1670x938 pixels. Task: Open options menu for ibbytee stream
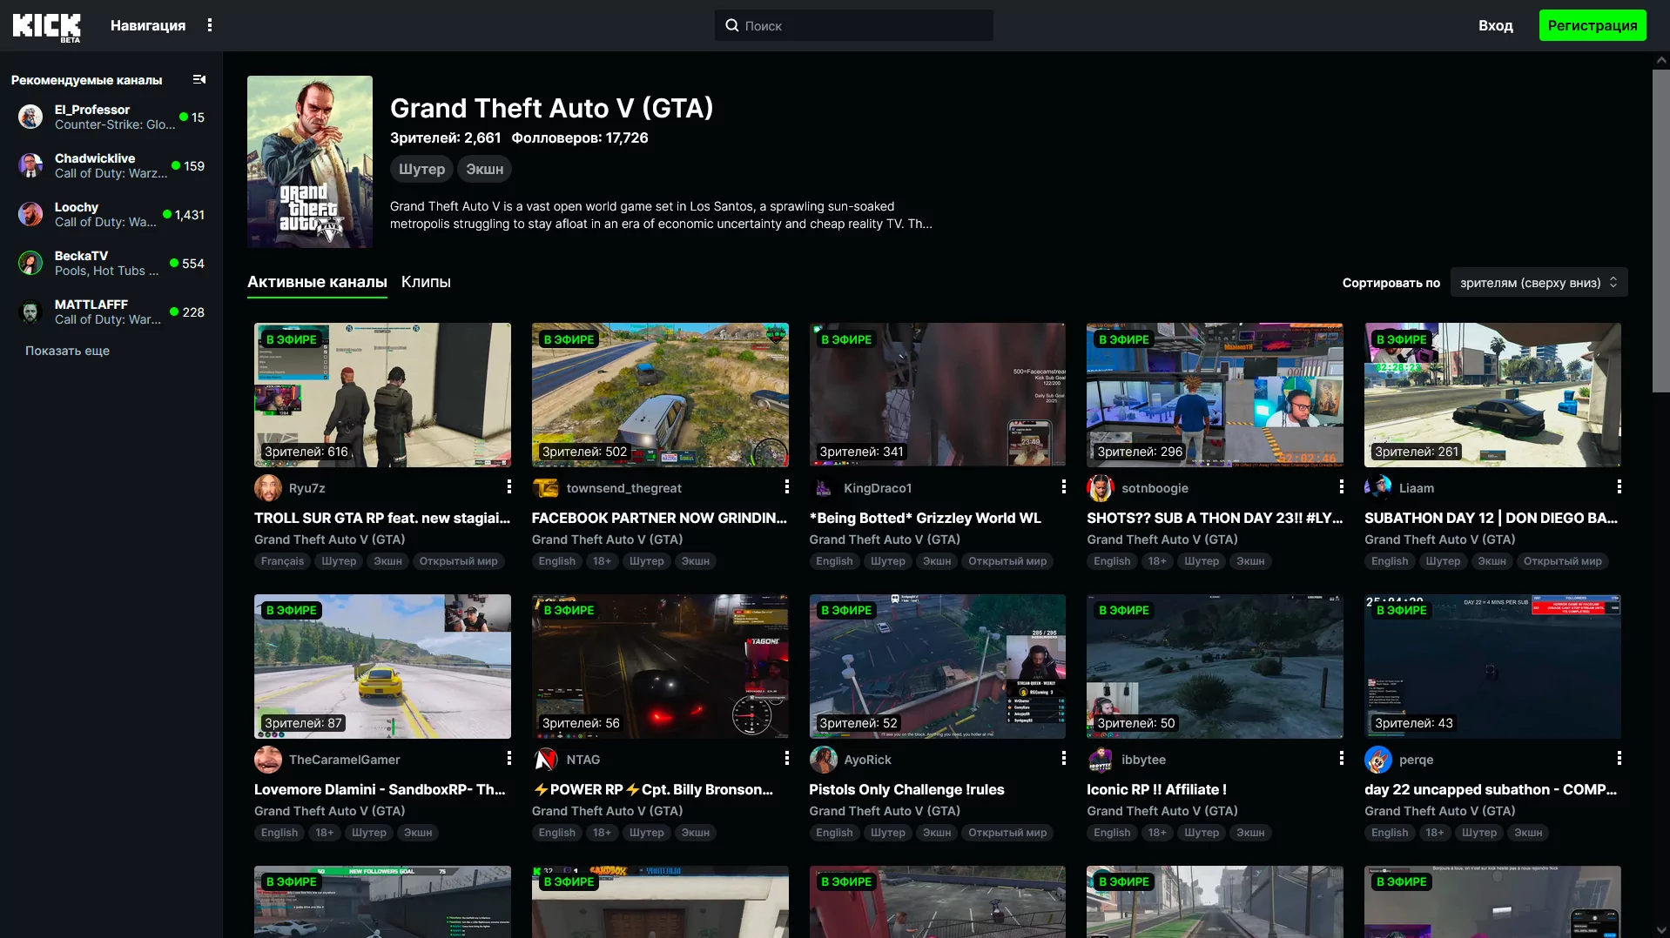coord(1342,759)
